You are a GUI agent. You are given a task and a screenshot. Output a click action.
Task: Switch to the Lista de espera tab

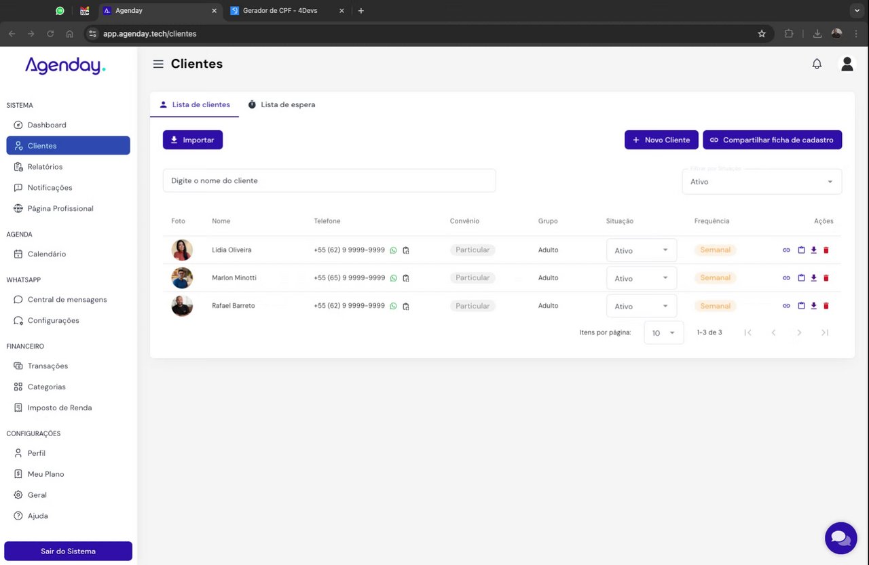[x=281, y=104]
